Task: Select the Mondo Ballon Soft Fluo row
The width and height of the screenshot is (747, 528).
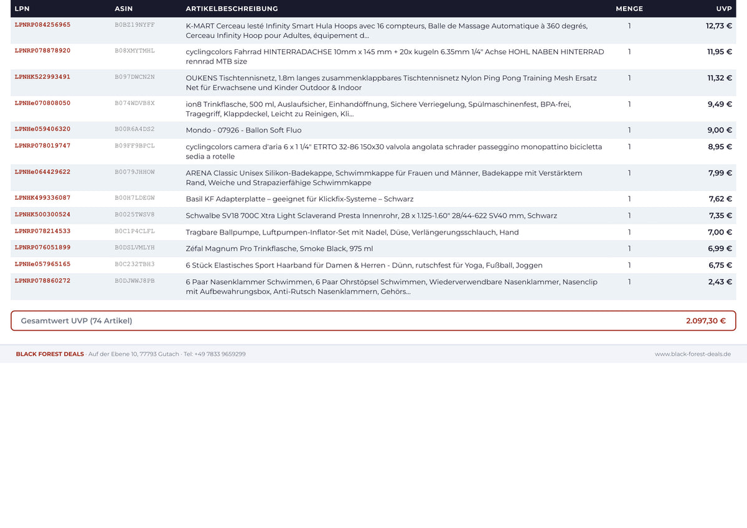Action: tap(374, 130)
